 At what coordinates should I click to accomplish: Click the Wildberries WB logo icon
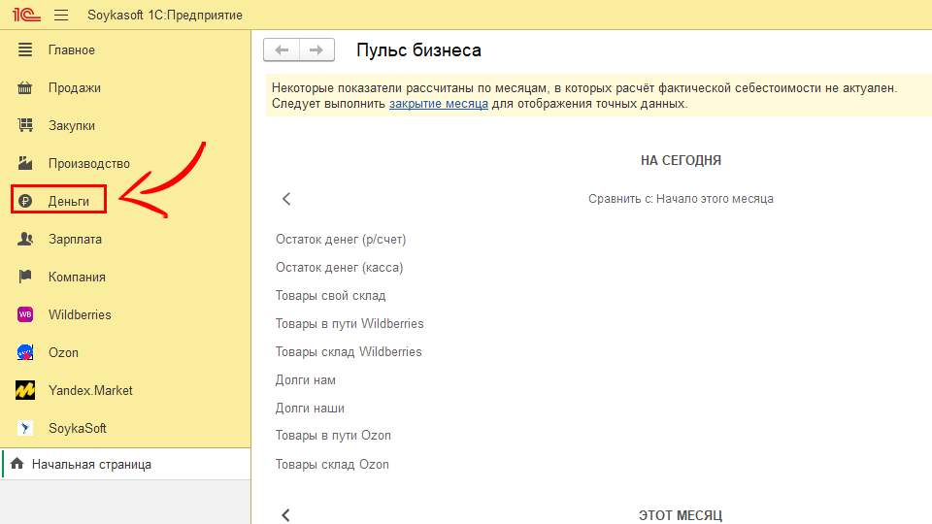pyautogui.click(x=26, y=314)
